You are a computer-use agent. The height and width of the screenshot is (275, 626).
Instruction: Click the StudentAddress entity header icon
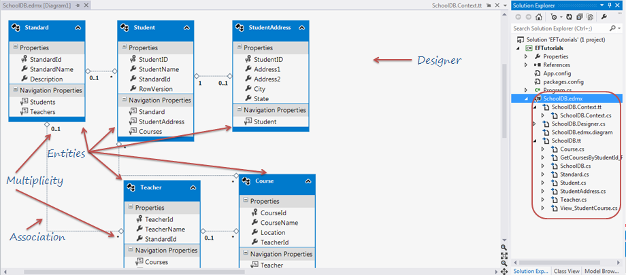(x=240, y=27)
